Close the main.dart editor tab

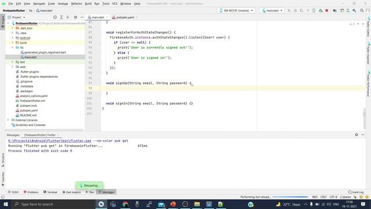[107, 17]
